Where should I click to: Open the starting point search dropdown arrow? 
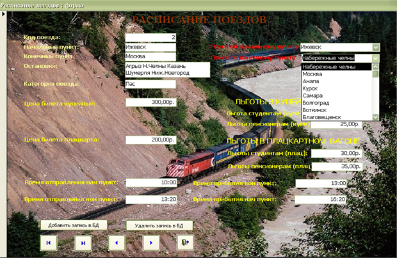point(376,47)
